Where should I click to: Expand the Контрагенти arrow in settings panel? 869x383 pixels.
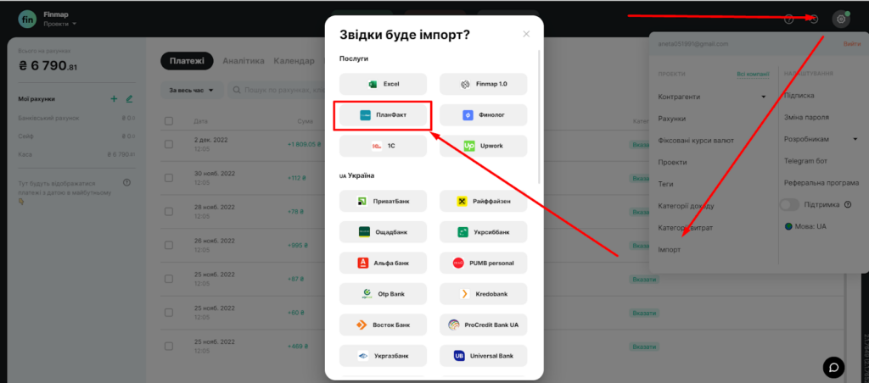pyautogui.click(x=763, y=97)
